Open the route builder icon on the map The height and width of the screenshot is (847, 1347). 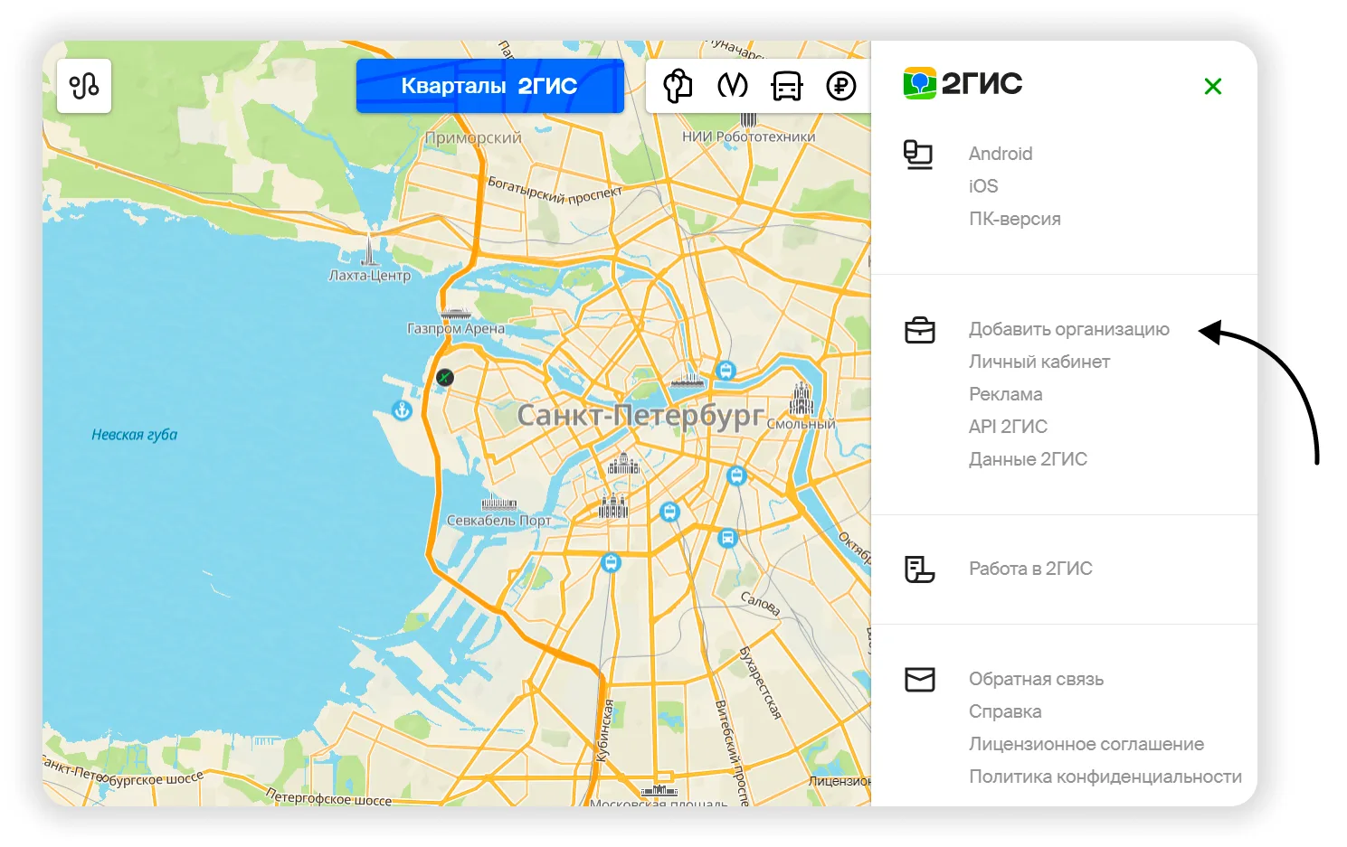coord(84,86)
